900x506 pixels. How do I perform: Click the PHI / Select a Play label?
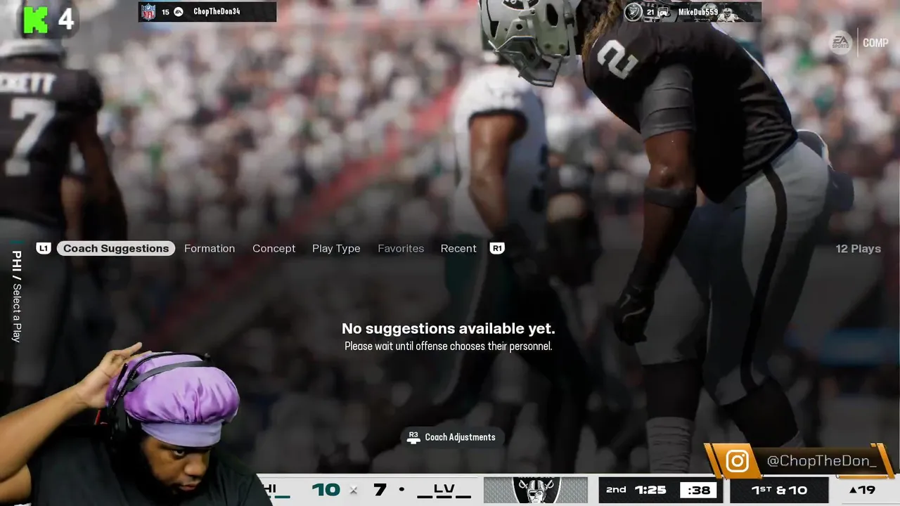pos(17,296)
